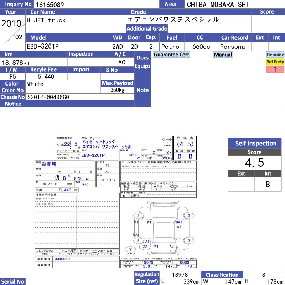
Task: Select the yellow 3rd Party label
Action: click(275, 62)
